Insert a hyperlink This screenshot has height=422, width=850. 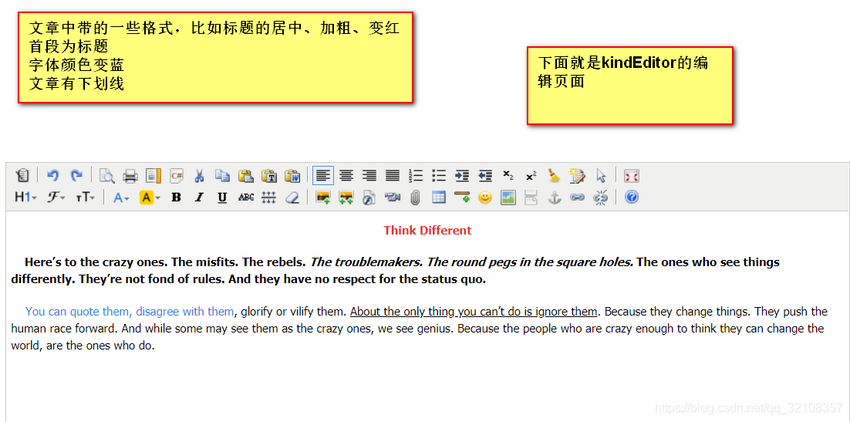(577, 197)
